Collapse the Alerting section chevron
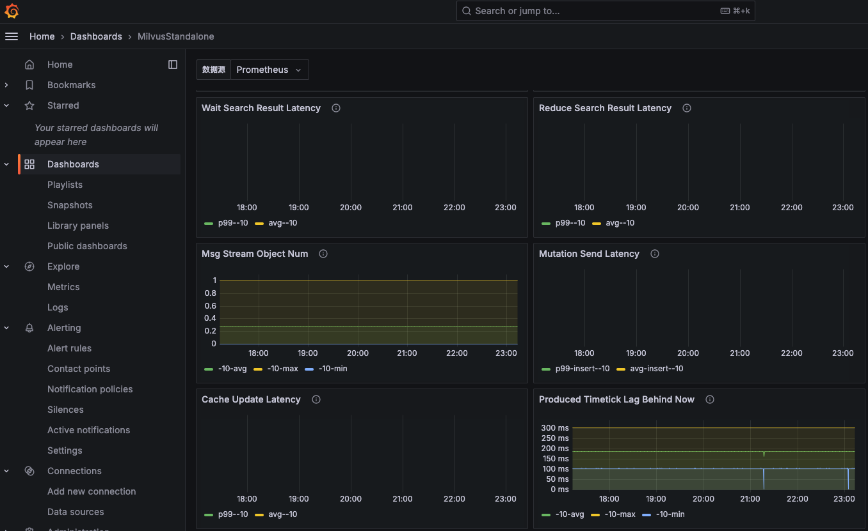The width and height of the screenshot is (868, 531). click(6, 328)
